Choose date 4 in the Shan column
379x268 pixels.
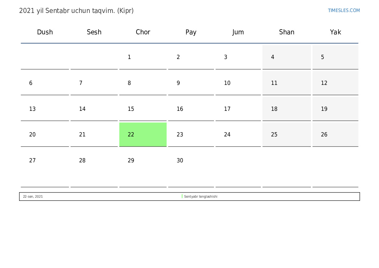273,57
